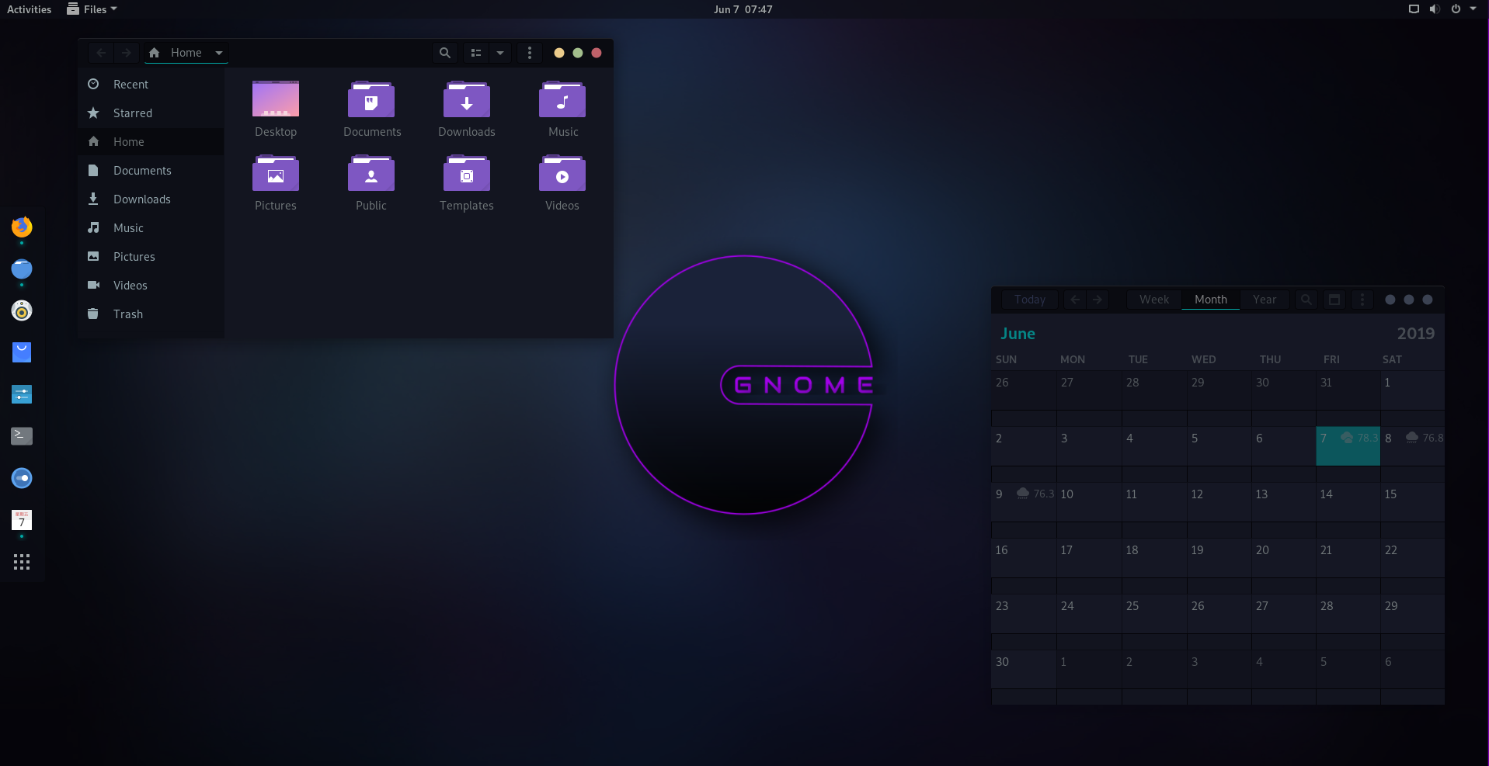Select June 25 in Calendar

coord(1153,614)
